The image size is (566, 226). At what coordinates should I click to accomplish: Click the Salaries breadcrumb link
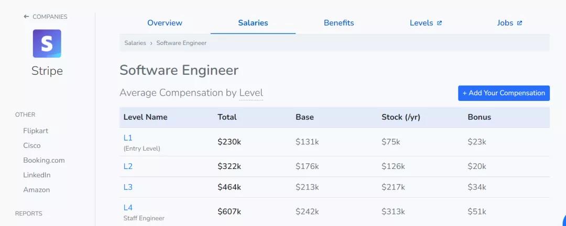[x=135, y=43]
